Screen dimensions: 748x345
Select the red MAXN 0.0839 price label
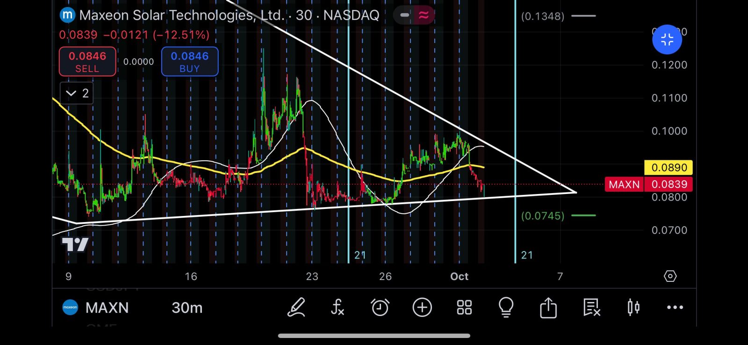[x=648, y=184]
